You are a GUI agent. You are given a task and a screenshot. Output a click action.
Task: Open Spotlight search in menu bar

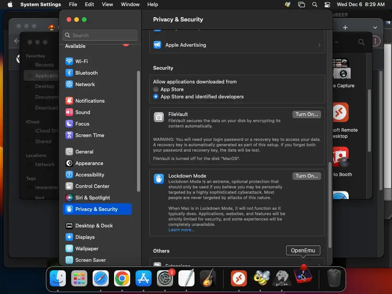315,5
